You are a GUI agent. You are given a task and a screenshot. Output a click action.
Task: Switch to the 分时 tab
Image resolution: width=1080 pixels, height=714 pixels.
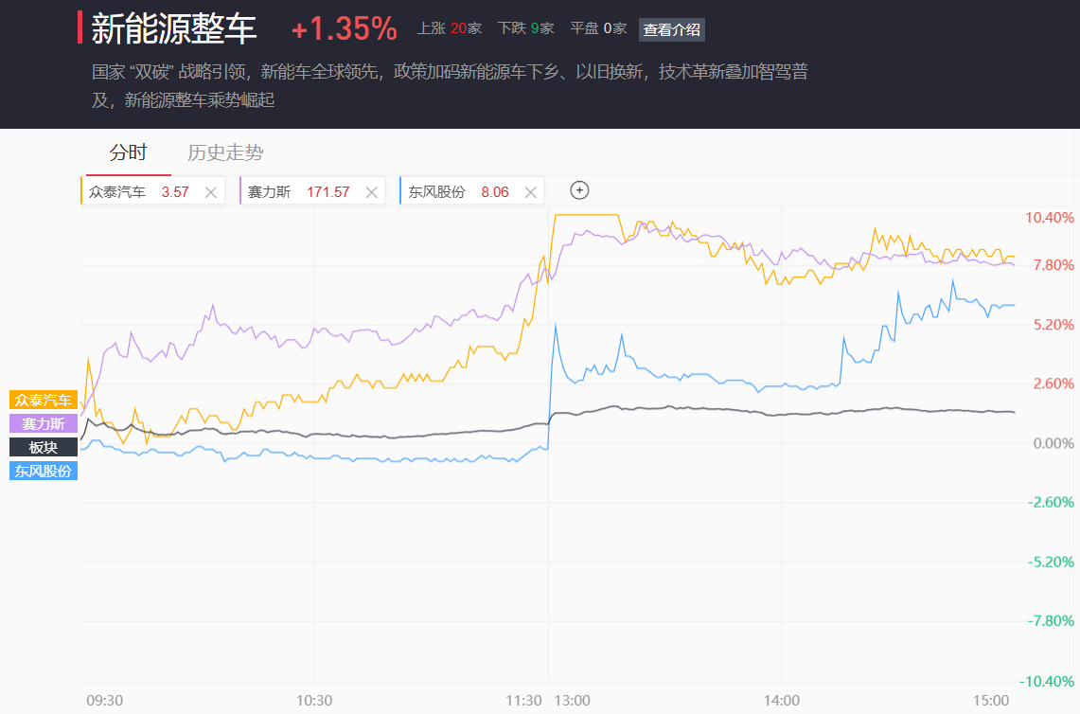click(128, 152)
